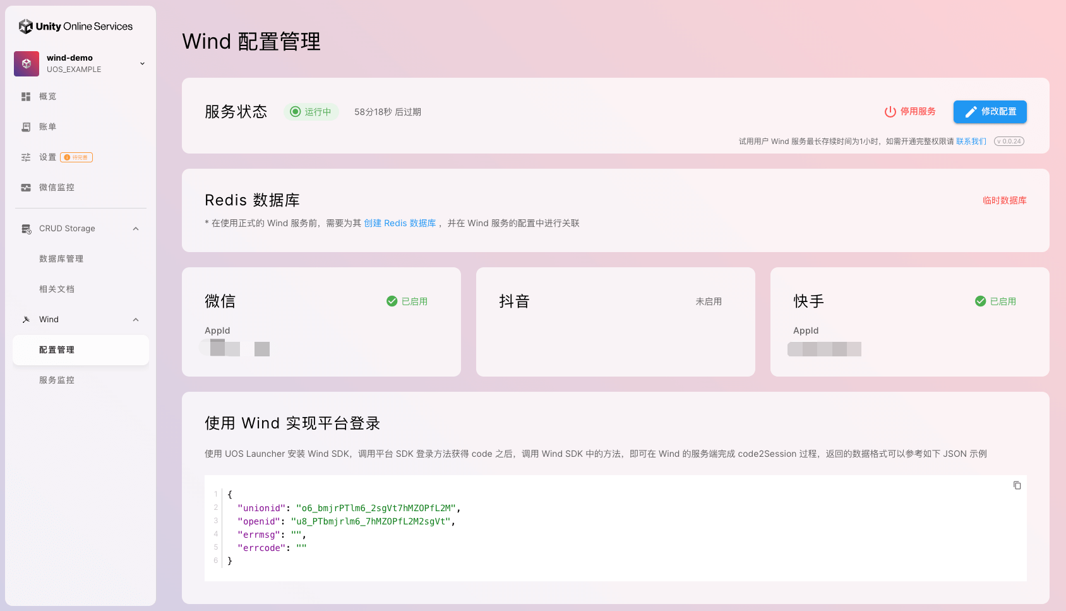Viewport: 1066px width, 611px height.
Task: Click the 修改配置 button
Action: [990, 112]
